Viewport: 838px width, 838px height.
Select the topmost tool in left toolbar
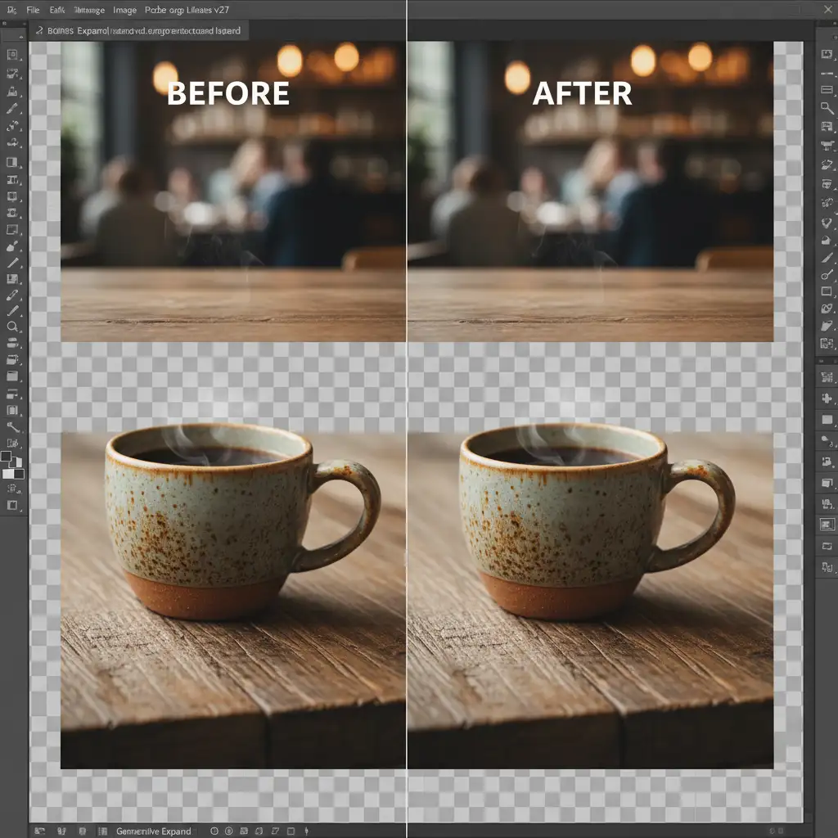click(x=12, y=55)
